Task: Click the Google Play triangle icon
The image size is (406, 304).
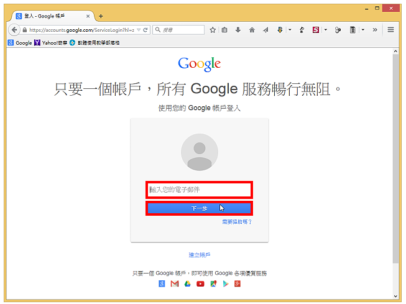Action: pos(226,284)
